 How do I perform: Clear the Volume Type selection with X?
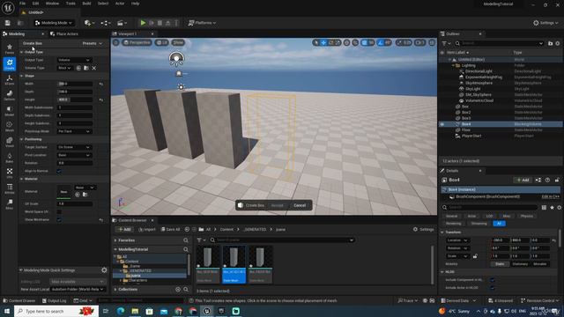click(94, 68)
